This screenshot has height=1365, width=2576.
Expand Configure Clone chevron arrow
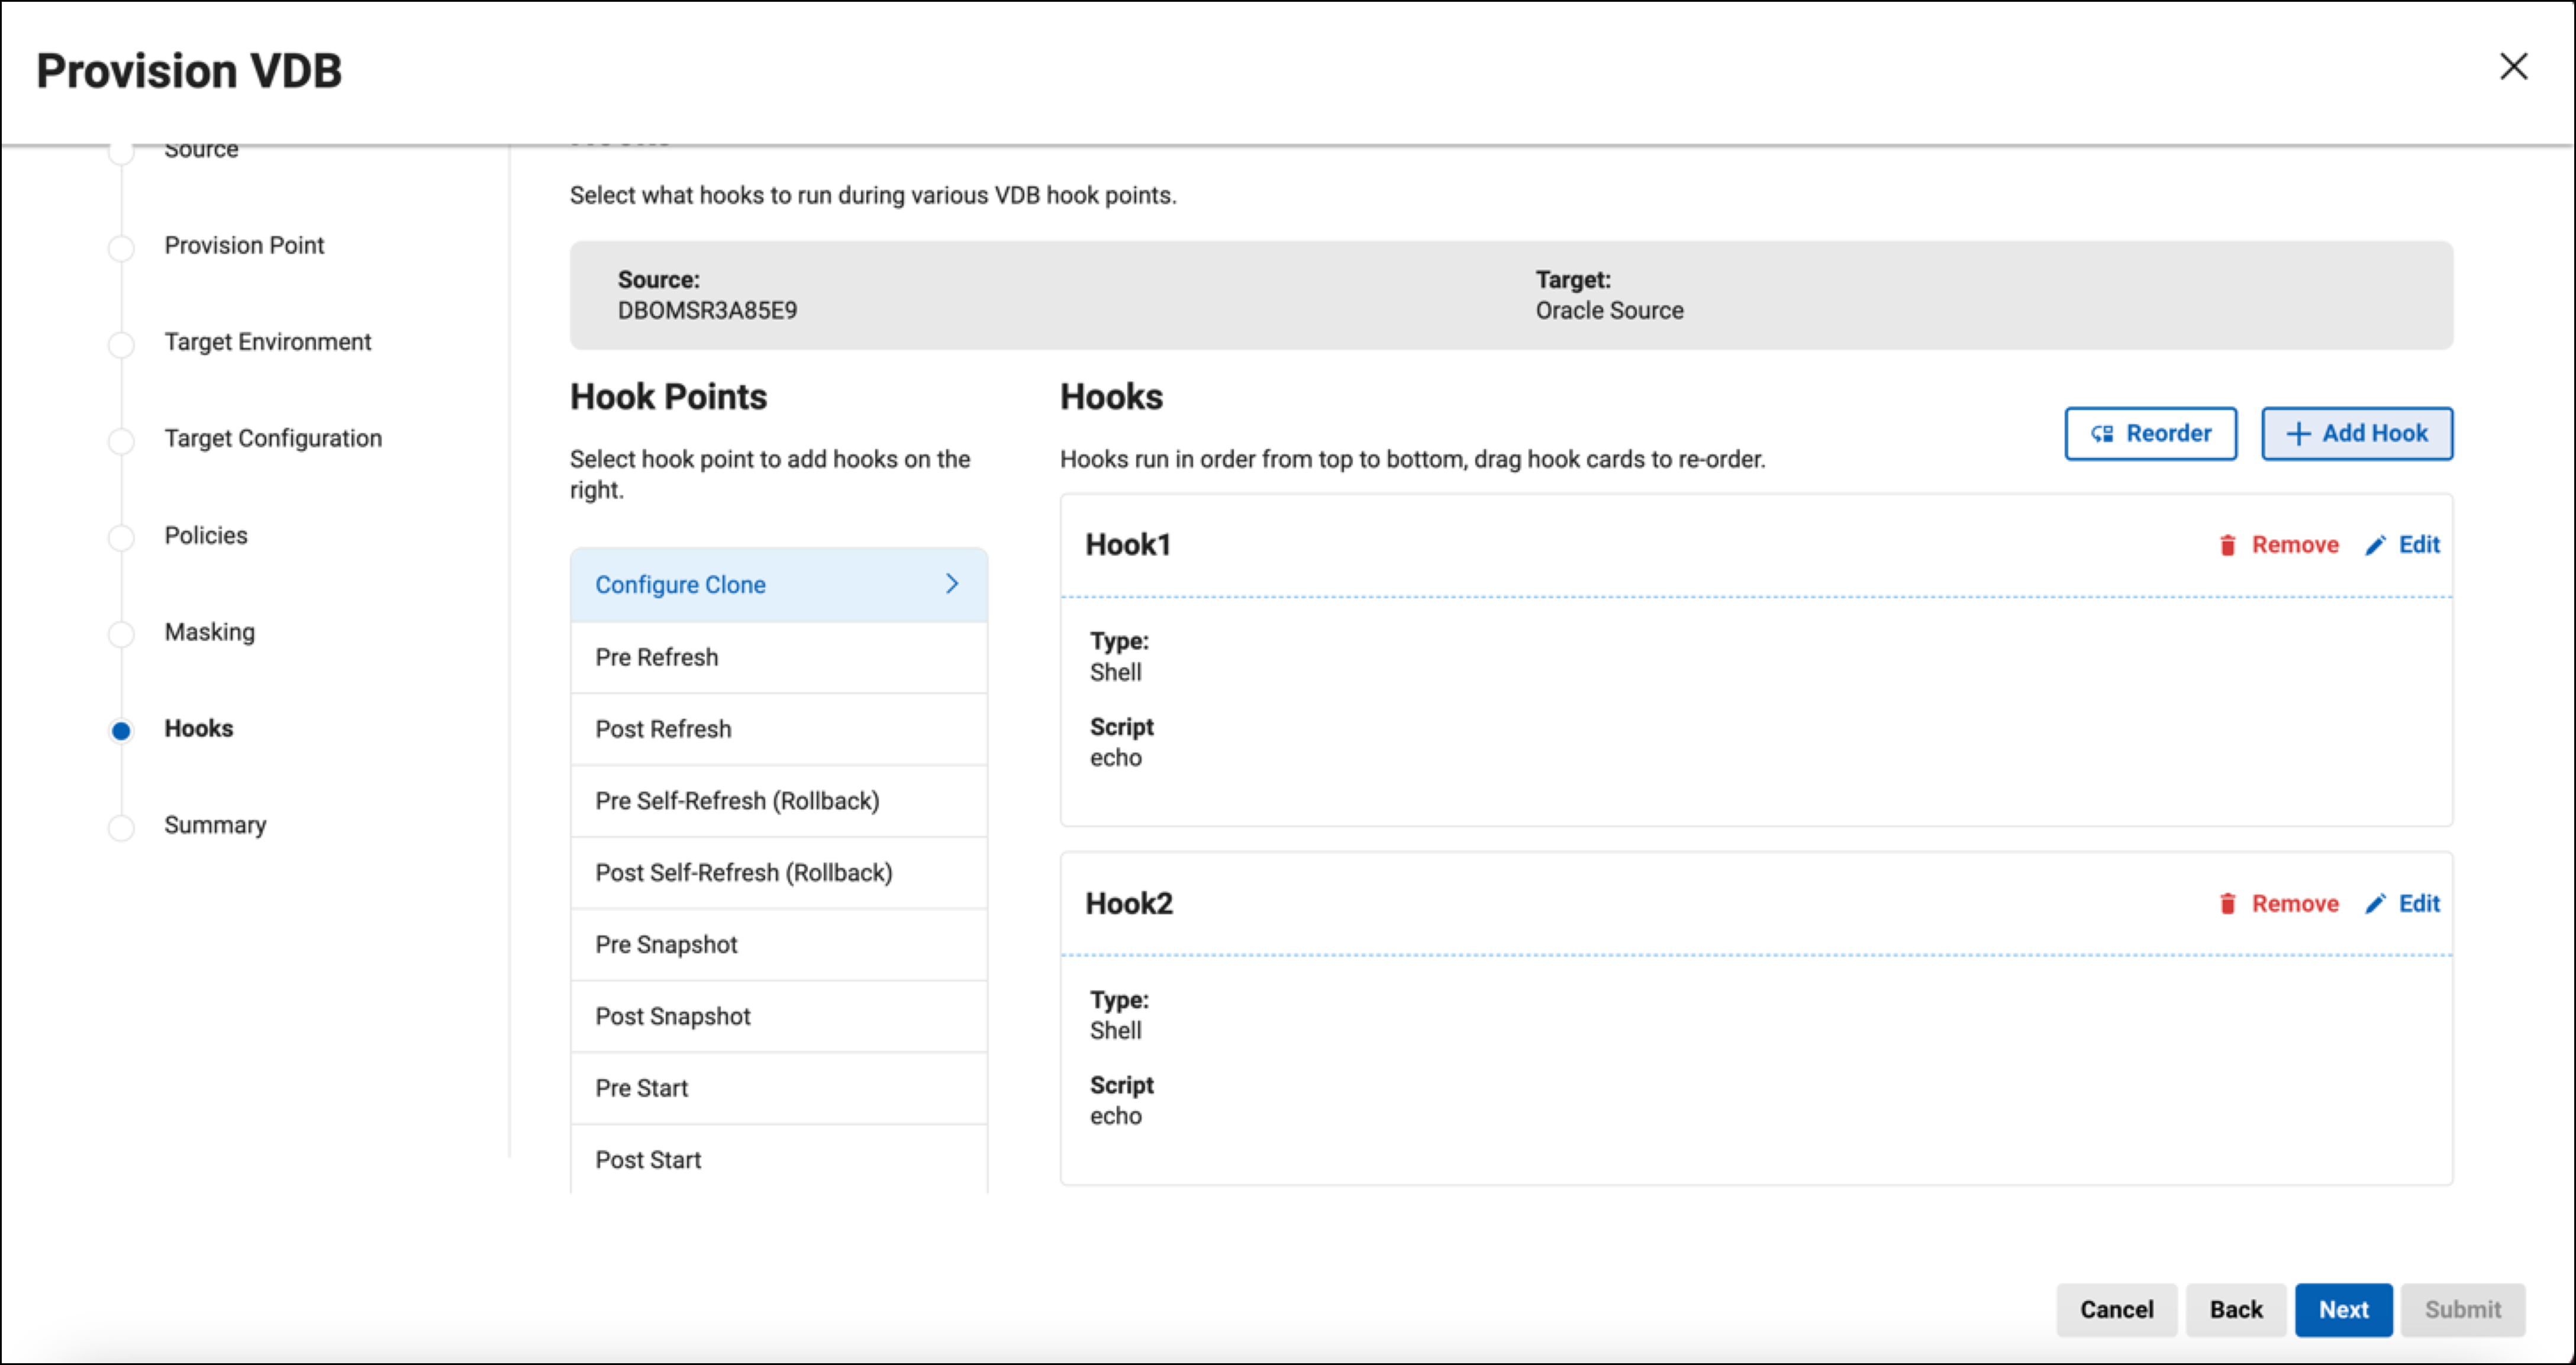tap(952, 584)
